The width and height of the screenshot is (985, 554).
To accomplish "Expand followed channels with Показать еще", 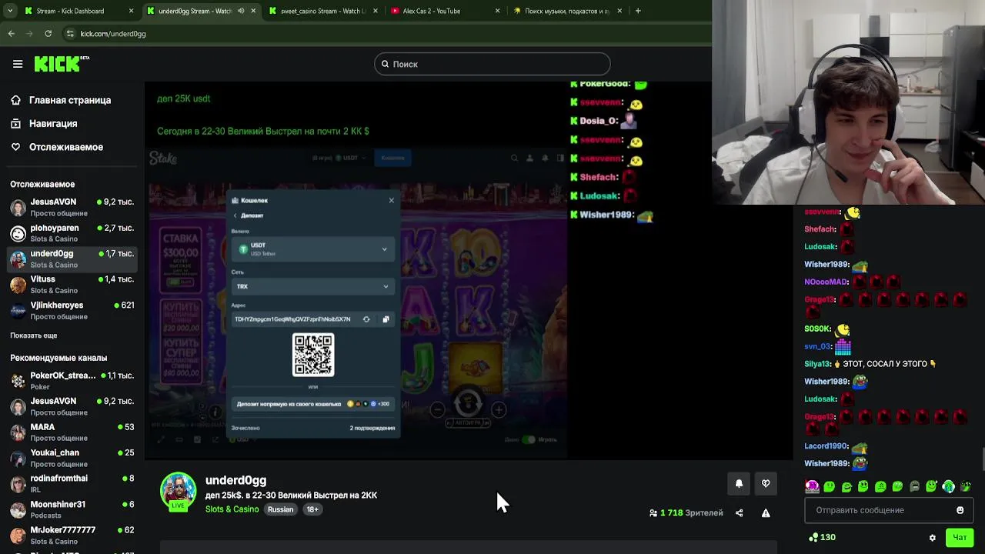I will click(x=33, y=335).
